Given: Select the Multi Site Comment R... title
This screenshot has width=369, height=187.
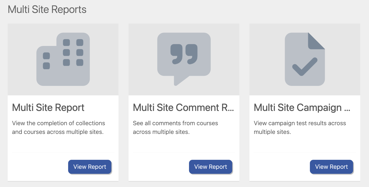Looking at the screenshot, I should [183, 107].
